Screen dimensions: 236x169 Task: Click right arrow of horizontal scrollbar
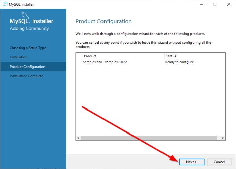(x=223, y=138)
